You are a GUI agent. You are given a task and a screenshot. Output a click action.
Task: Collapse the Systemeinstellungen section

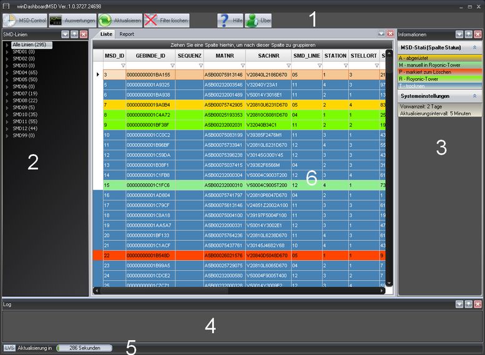474,96
